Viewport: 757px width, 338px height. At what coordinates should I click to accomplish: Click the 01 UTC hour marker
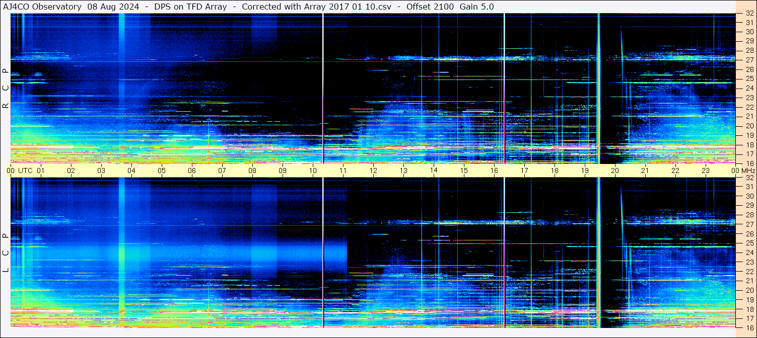pos(41,171)
